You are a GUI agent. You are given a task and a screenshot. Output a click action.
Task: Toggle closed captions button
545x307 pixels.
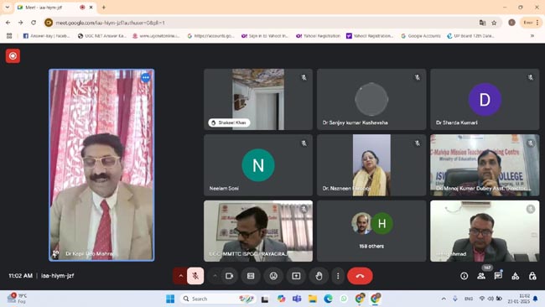(x=251, y=276)
